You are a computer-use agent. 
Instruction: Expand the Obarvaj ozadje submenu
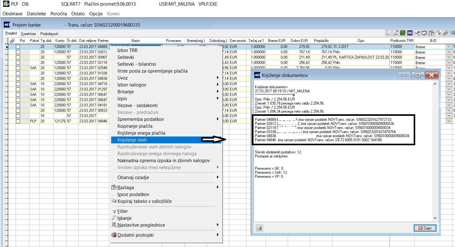(x=167, y=177)
